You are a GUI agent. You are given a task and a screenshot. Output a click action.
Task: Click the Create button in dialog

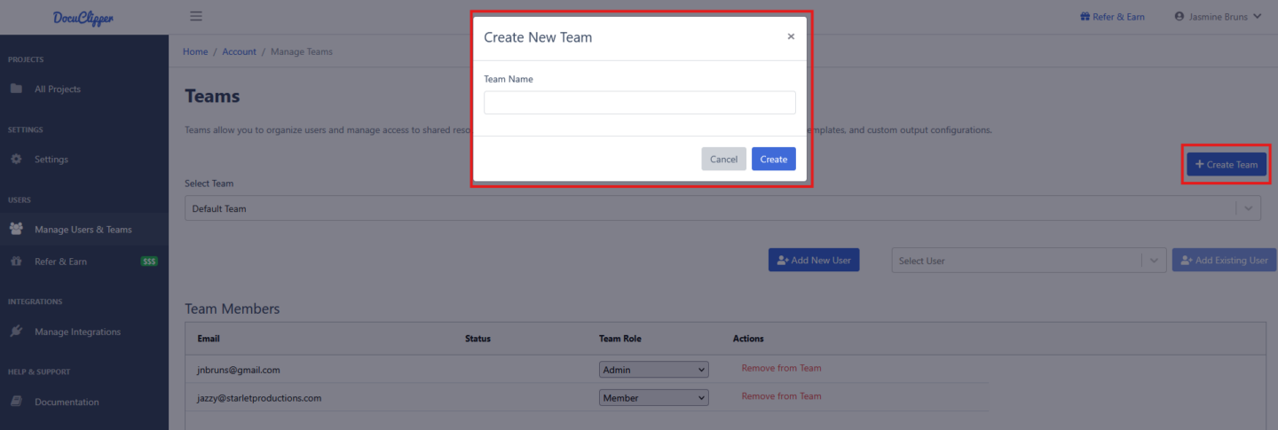[774, 159]
